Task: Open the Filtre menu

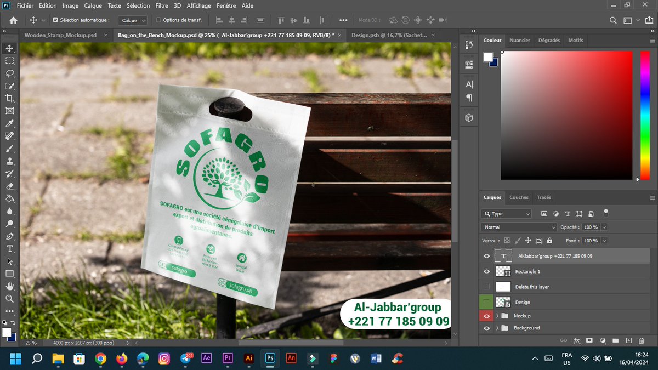Action: coord(162,5)
